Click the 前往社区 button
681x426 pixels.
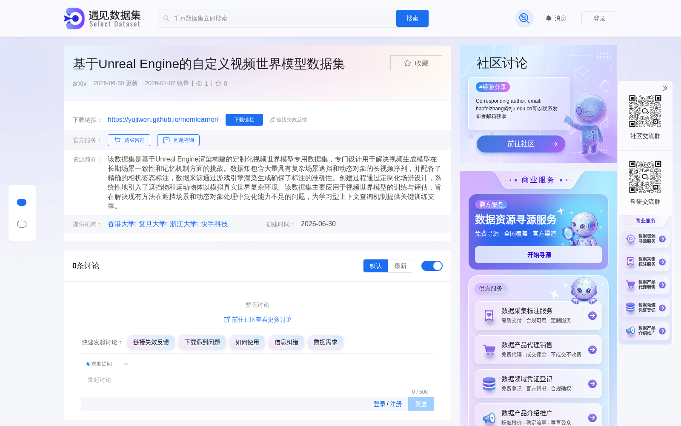521,144
